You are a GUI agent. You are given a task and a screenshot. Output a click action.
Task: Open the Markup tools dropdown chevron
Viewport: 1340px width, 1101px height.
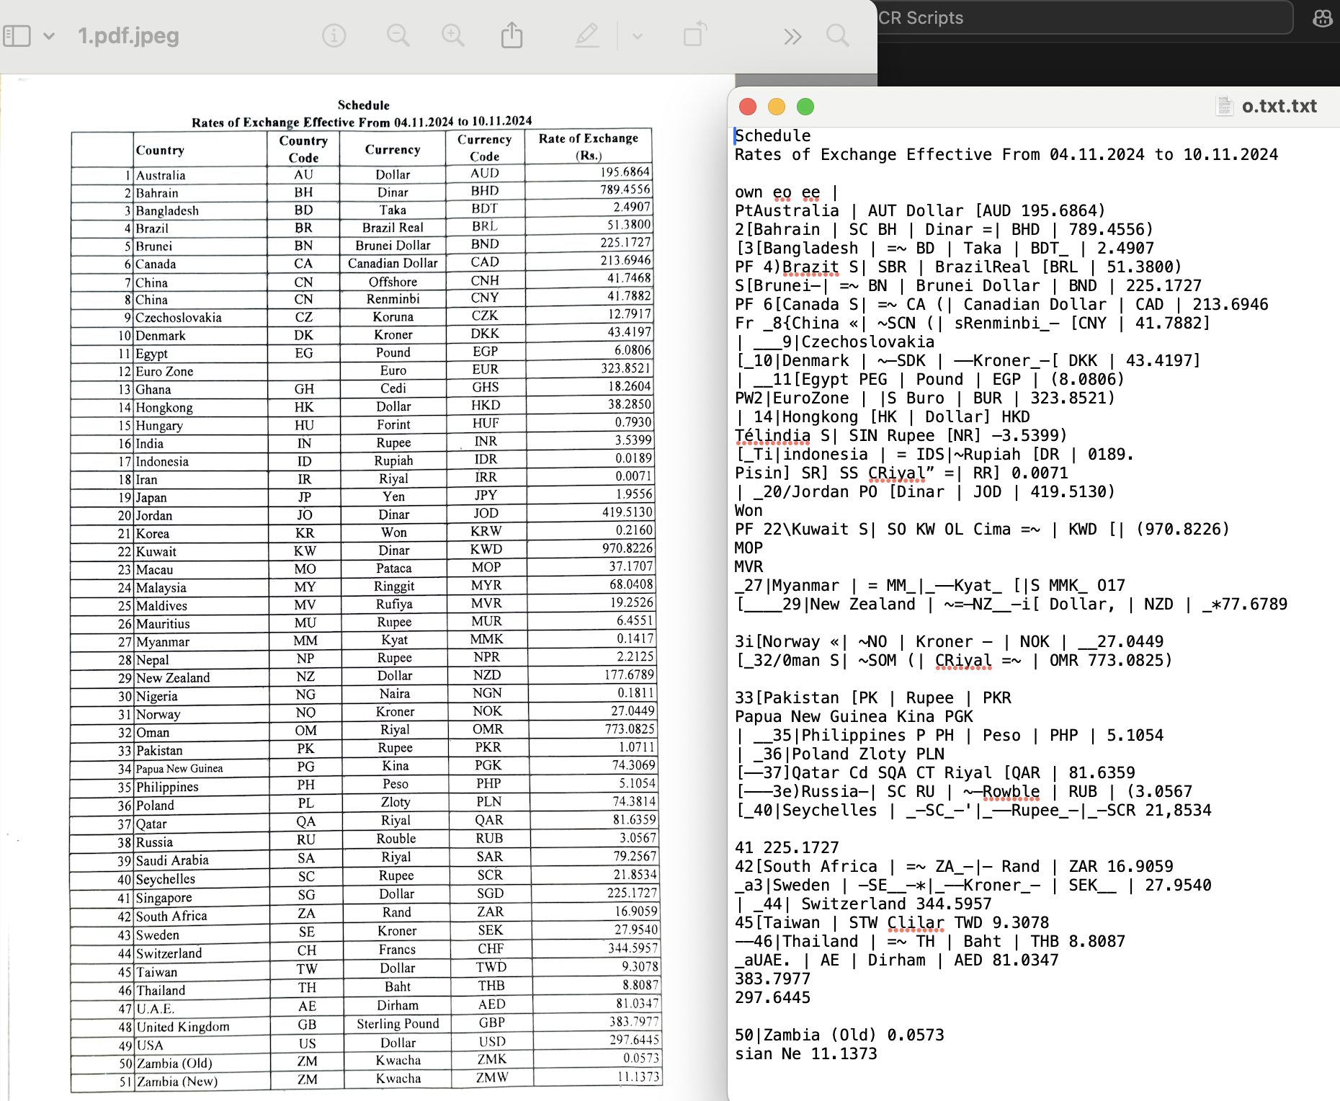click(x=637, y=35)
